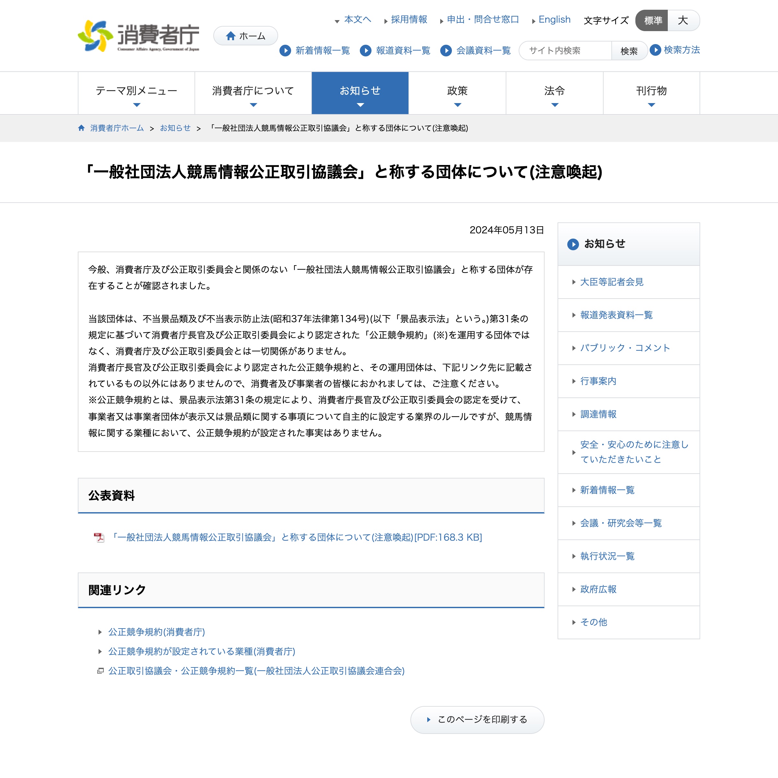The width and height of the screenshot is (778, 778).
Task: Open 行事案内 in sidebar
Action: (629, 381)
